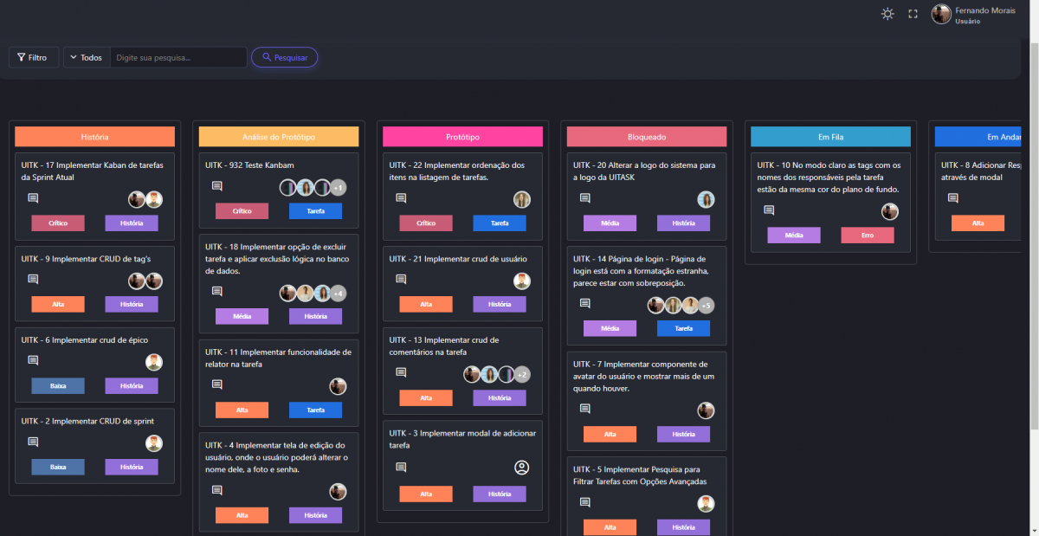Click comment icon on UITK - 20 card
Viewport: 1039px width, 536px height.
click(584, 198)
